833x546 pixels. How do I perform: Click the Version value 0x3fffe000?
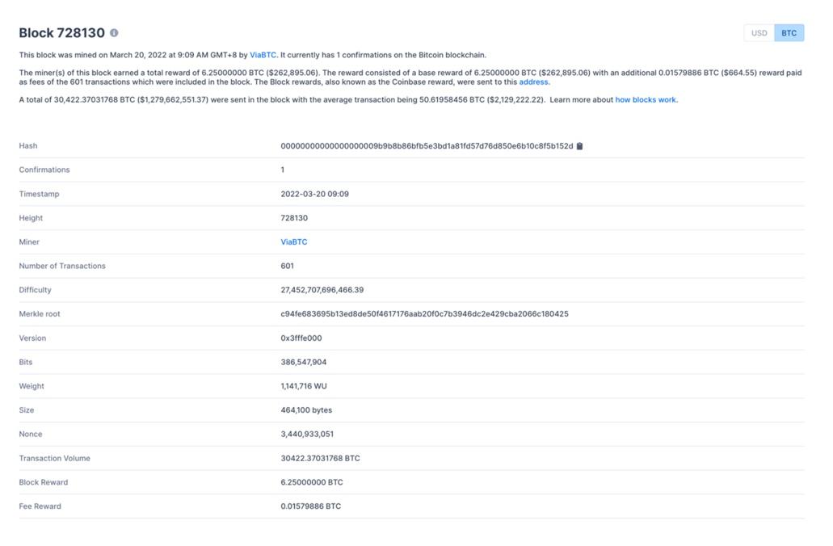[x=301, y=338]
